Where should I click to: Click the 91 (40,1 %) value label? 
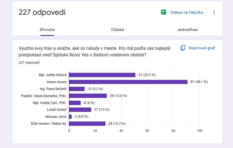(199, 82)
